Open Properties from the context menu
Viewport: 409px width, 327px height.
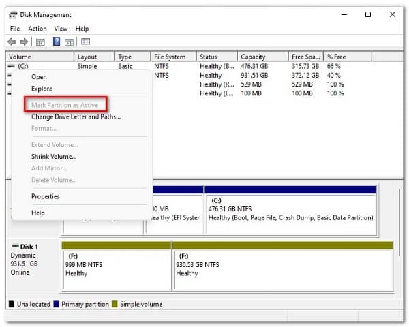click(x=46, y=196)
